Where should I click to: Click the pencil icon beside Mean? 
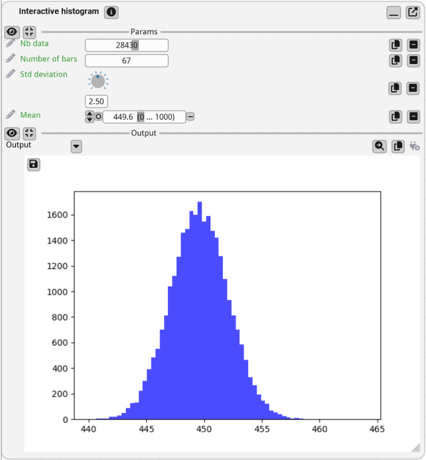pyautogui.click(x=11, y=115)
